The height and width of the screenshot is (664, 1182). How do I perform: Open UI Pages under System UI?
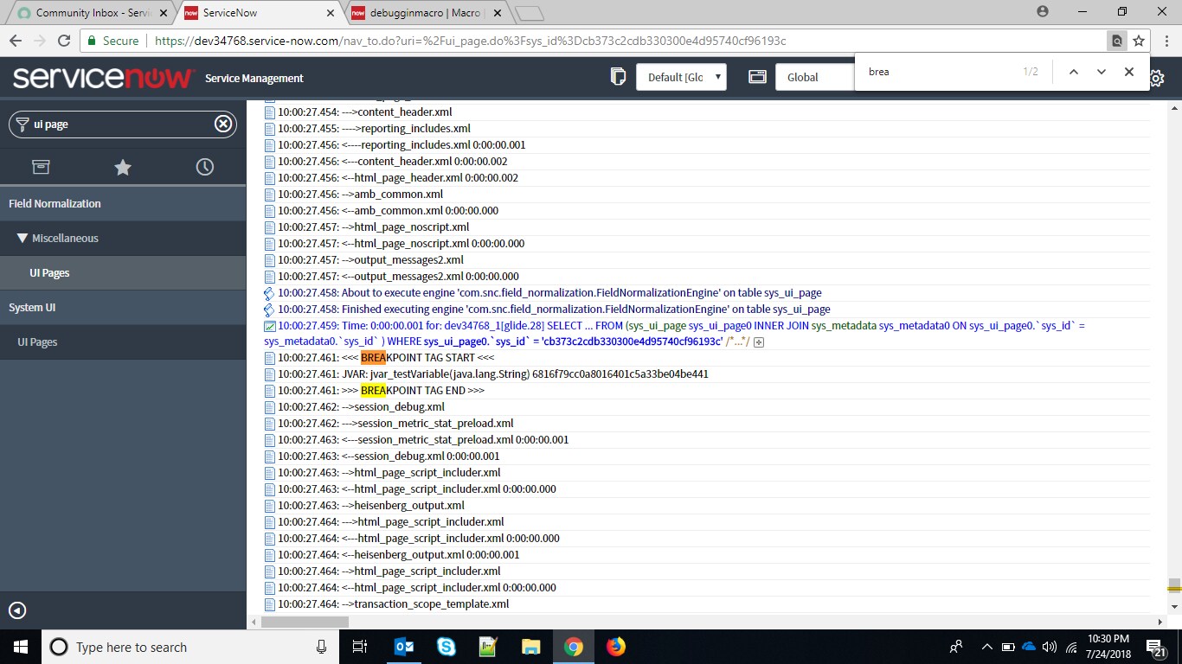(36, 342)
